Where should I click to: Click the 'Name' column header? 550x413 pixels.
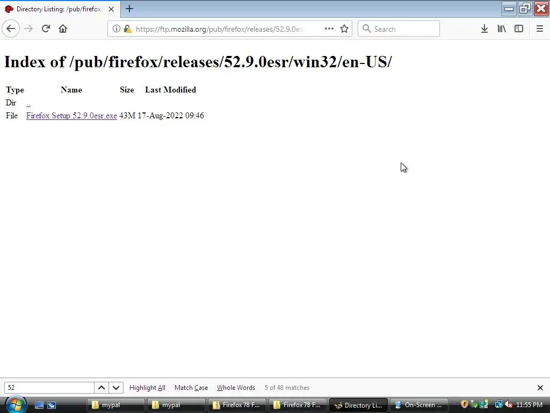pyautogui.click(x=71, y=90)
